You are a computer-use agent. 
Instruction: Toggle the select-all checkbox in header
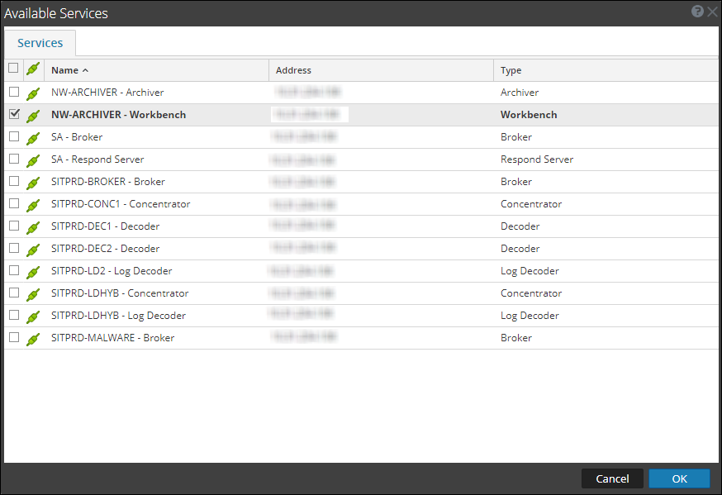pos(13,69)
